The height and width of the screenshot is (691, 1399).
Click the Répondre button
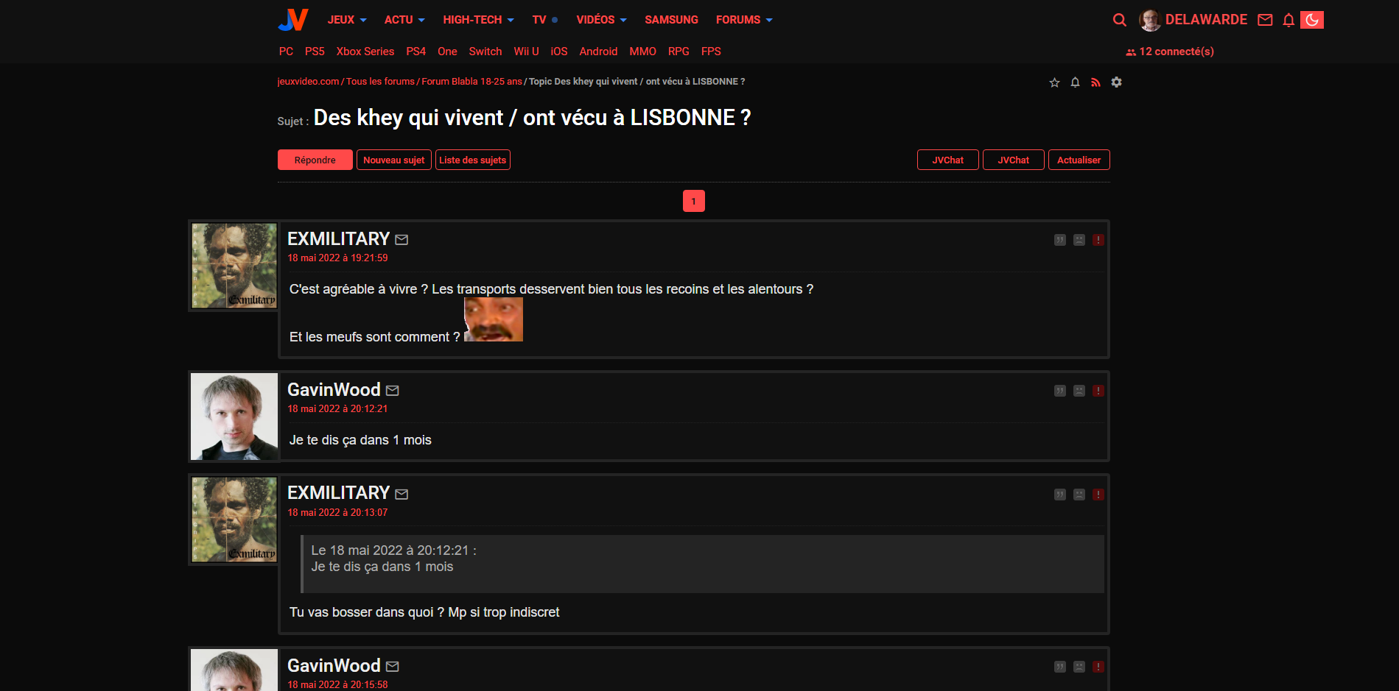click(315, 160)
